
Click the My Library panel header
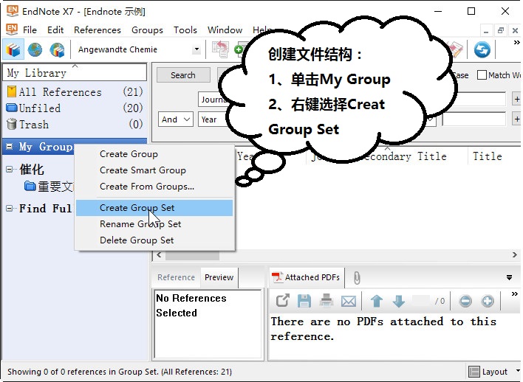pyautogui.click(x=75, y=72)
